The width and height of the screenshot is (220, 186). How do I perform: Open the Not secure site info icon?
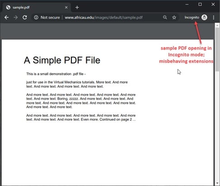point(36,18)
